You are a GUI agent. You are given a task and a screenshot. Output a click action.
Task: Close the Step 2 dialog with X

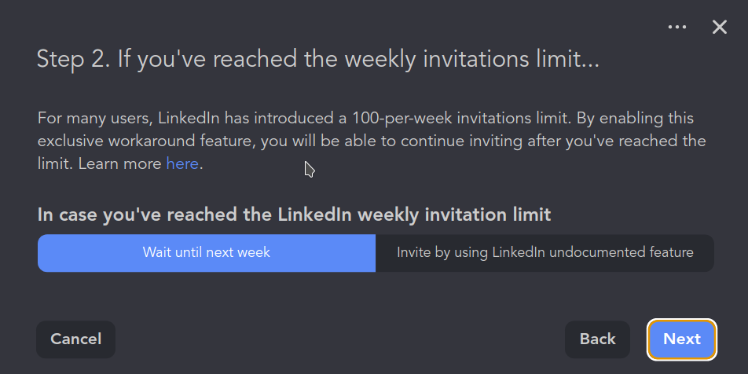coord(720,27)
